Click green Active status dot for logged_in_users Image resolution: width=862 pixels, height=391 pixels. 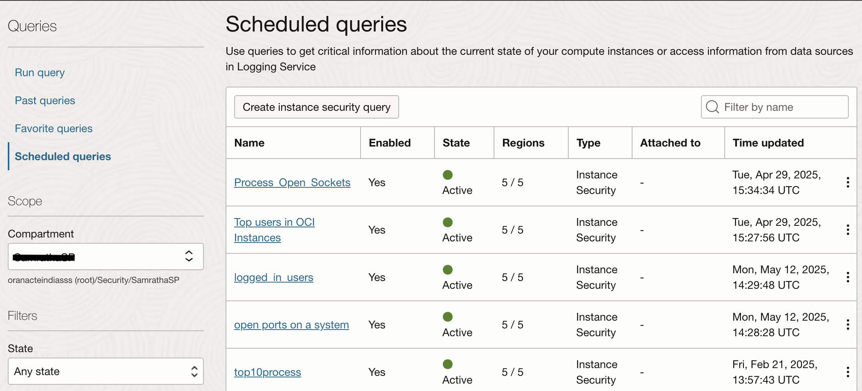448,270
